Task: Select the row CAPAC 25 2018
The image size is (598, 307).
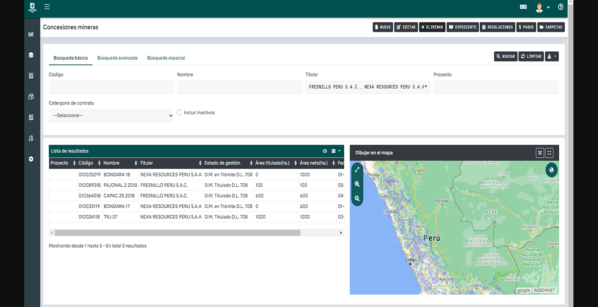Action: click(x=196, y=196)
